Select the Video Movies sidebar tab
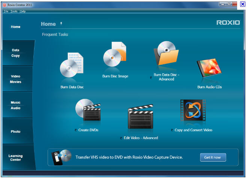Screen dimensions: 248x178 coord(16,79)
